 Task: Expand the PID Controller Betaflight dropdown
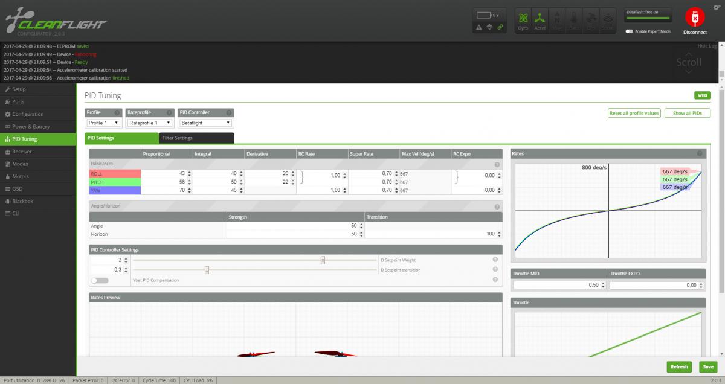click(205, 123)
